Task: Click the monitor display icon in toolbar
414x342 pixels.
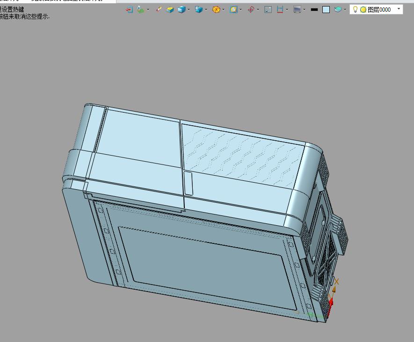Action: tap(297, 9)
